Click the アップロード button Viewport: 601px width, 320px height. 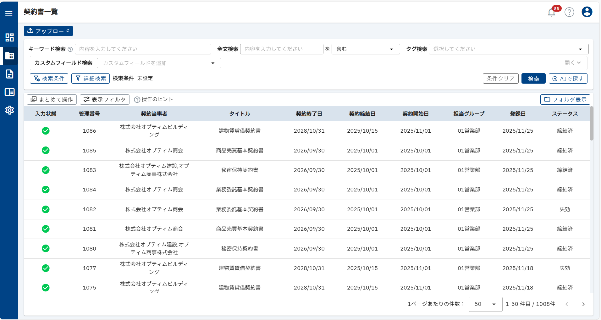point(48,31)
